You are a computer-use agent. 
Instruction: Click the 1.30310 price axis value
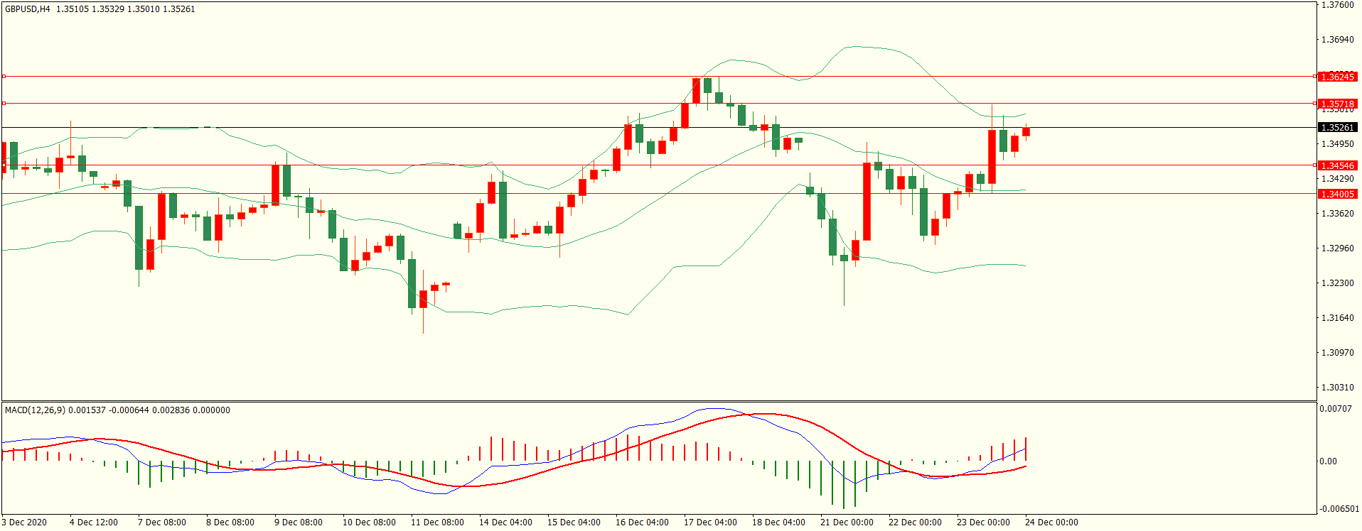(1337, 388)
